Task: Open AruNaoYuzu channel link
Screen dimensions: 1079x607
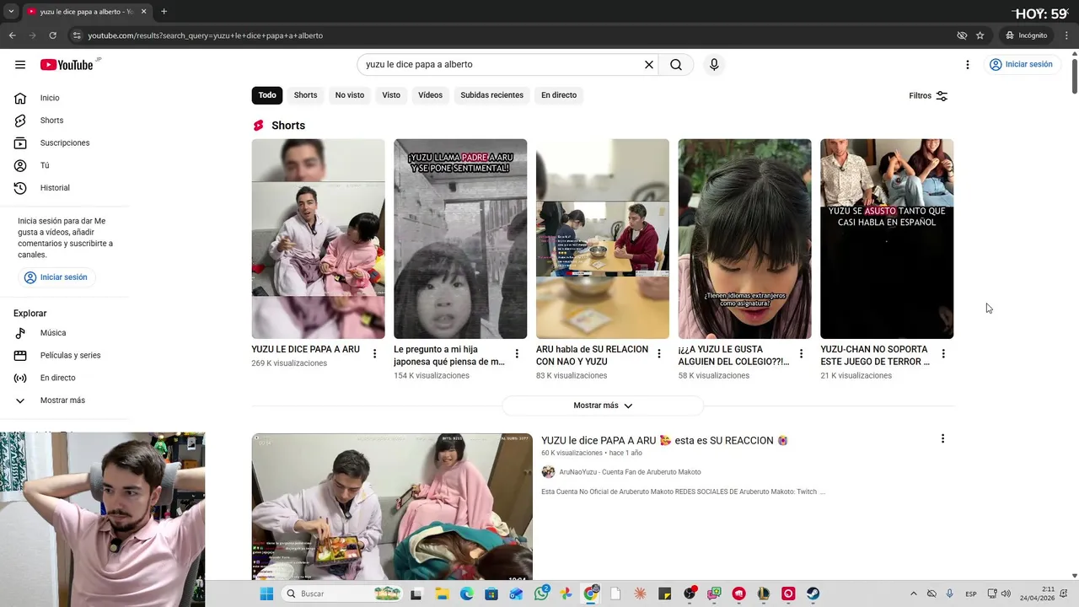Action: click(x=630, y=472)
